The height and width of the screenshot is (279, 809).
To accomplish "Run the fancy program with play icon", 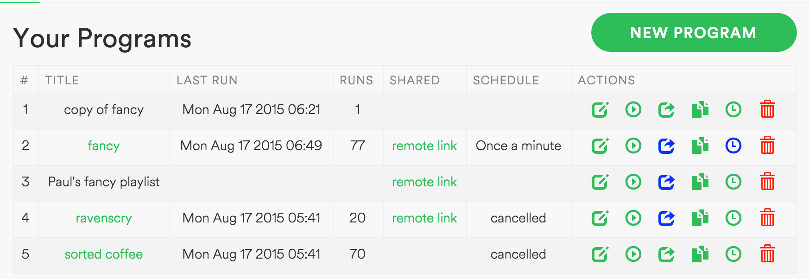I will 633,146.
